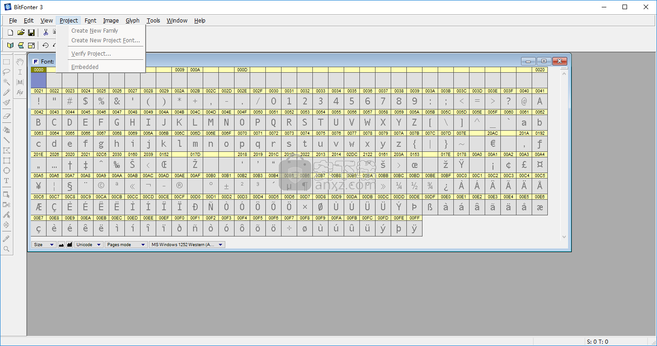Maximize the Font child window

click(x=544, y=61)
